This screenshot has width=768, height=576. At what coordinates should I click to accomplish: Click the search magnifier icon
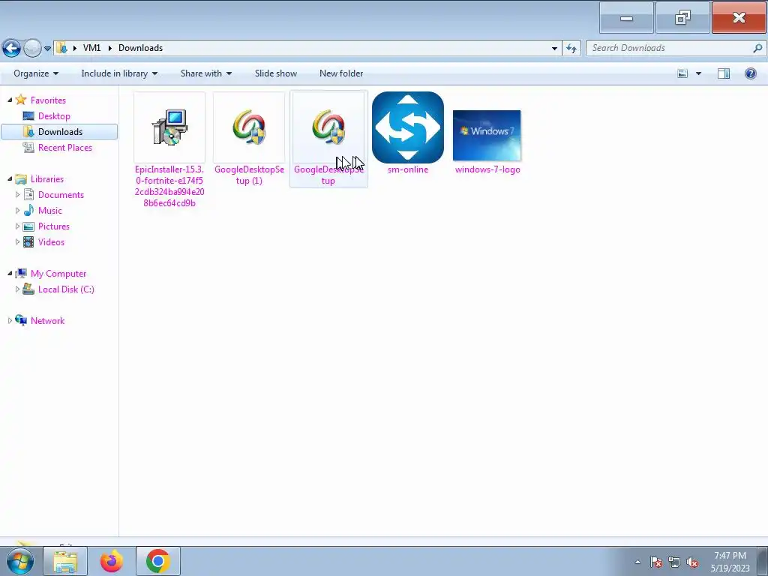click(x=757, y=48)
